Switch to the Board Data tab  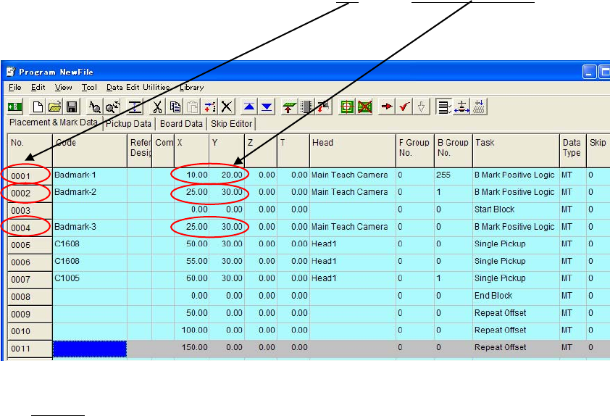181,124
